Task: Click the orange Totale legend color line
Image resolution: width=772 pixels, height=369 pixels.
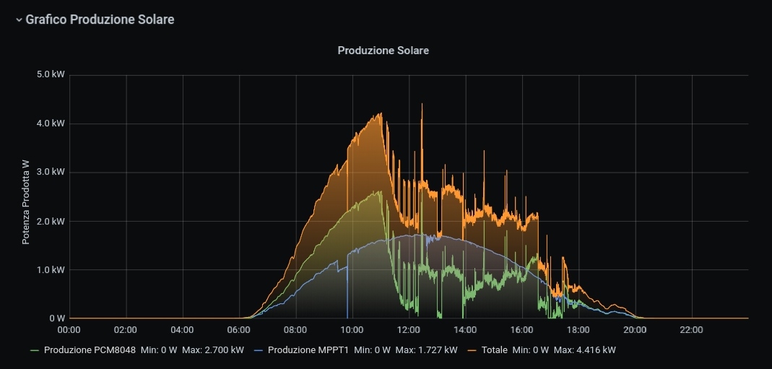Action: click(x=472, y=350)
